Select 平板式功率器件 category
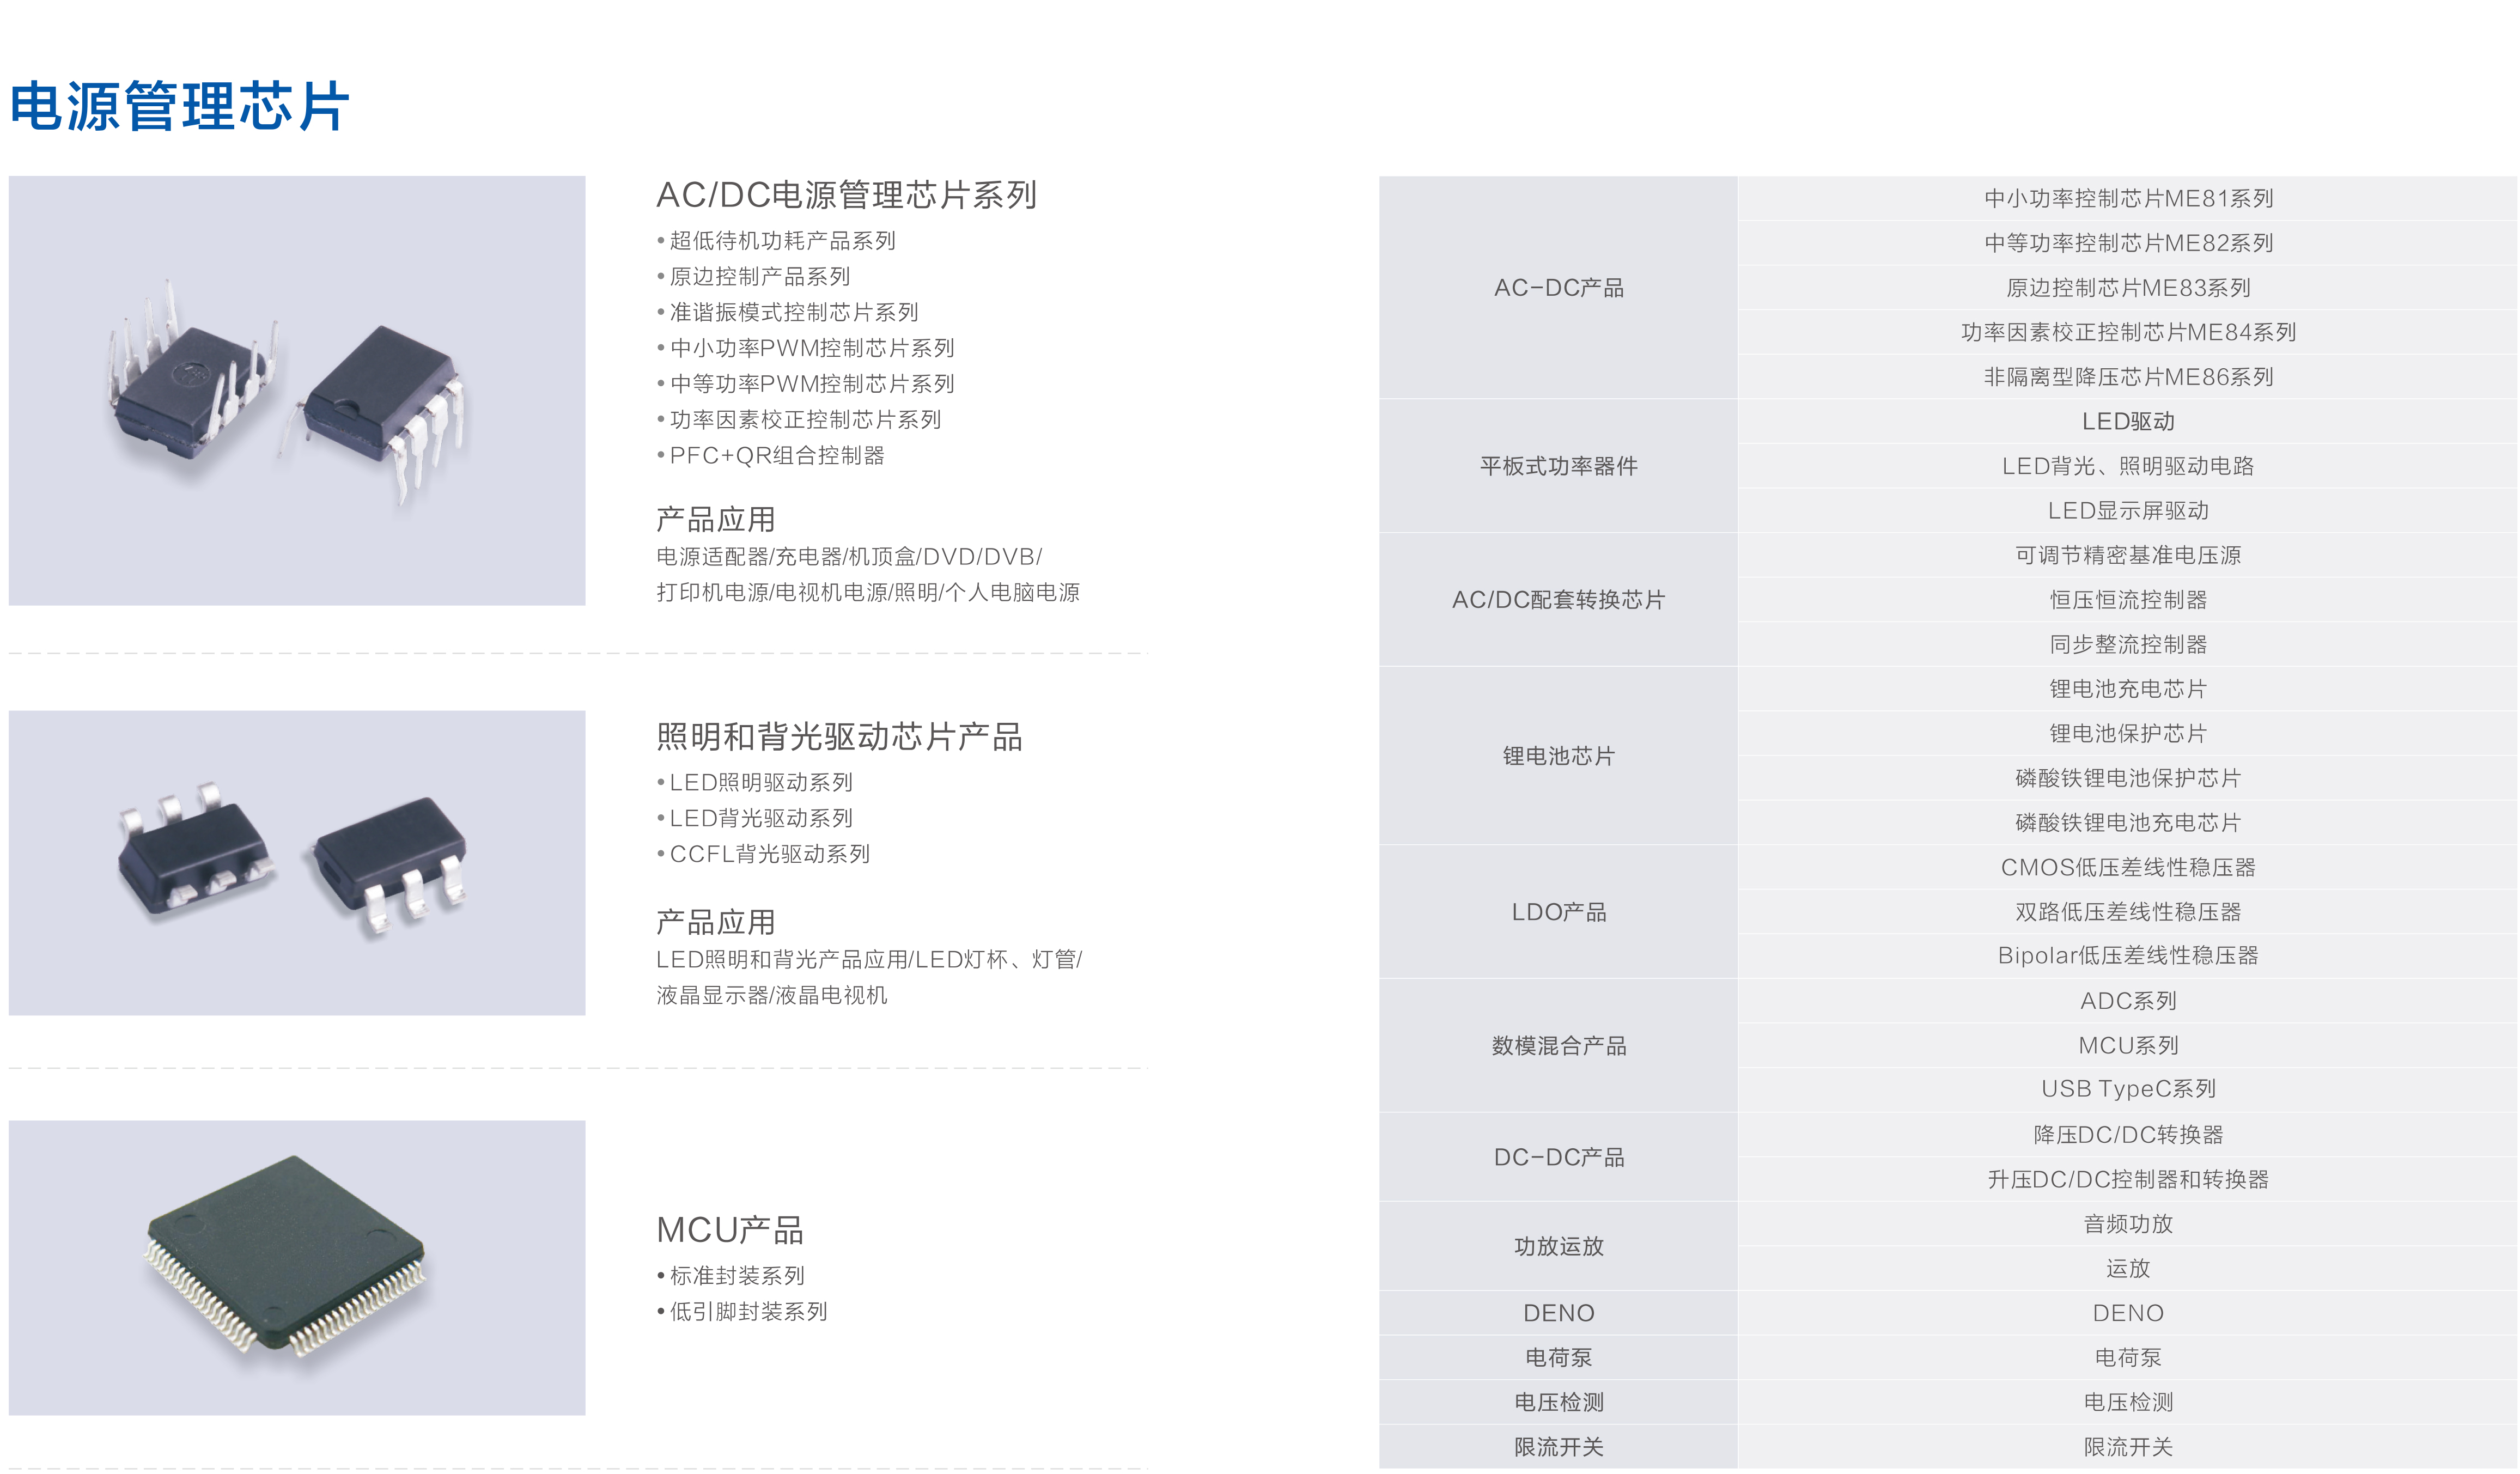This screenshot has height=1474, width=2520. (x=1558, y=466)
